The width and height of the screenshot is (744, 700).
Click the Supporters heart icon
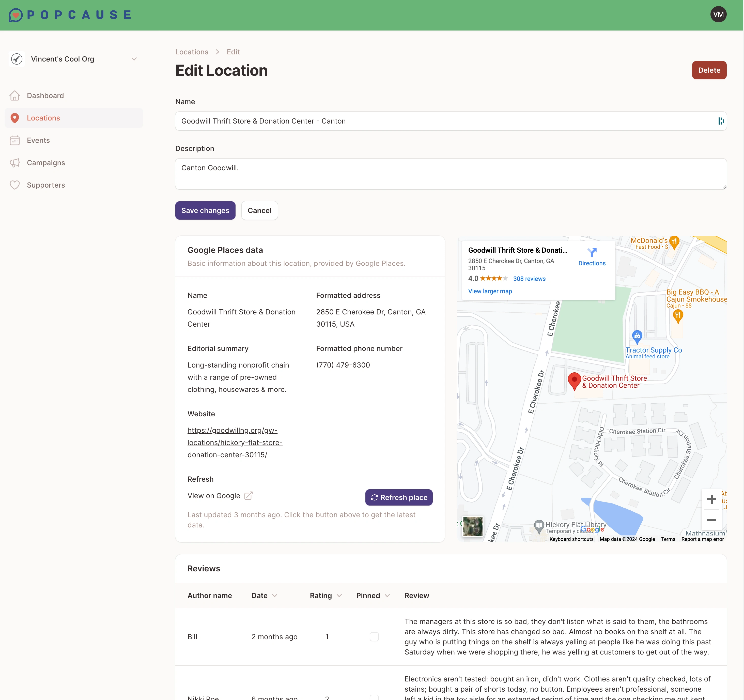click(x=14, y=185)
